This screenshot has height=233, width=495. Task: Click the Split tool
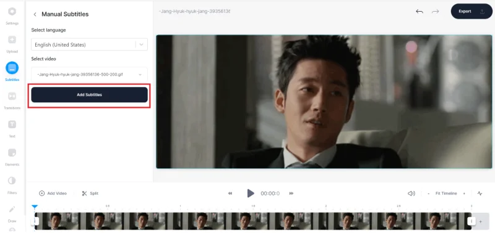click(90, 194)
